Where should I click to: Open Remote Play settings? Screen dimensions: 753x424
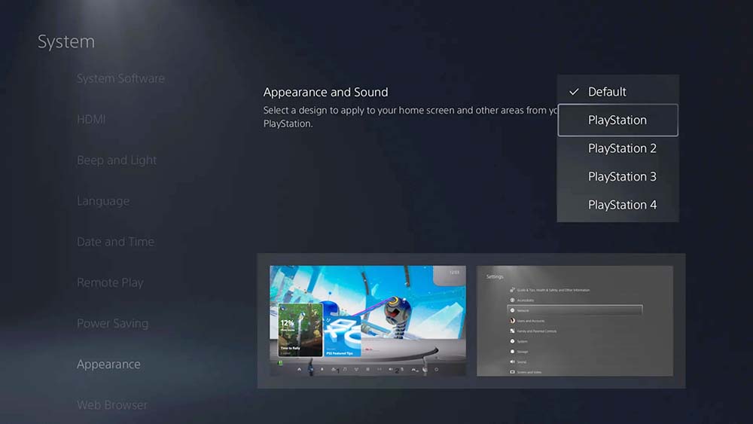tap(110, 282)
